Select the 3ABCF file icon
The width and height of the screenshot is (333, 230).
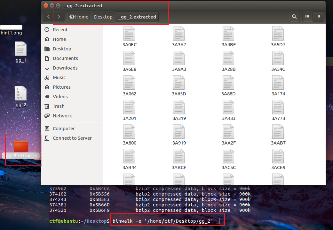[179, 156]
